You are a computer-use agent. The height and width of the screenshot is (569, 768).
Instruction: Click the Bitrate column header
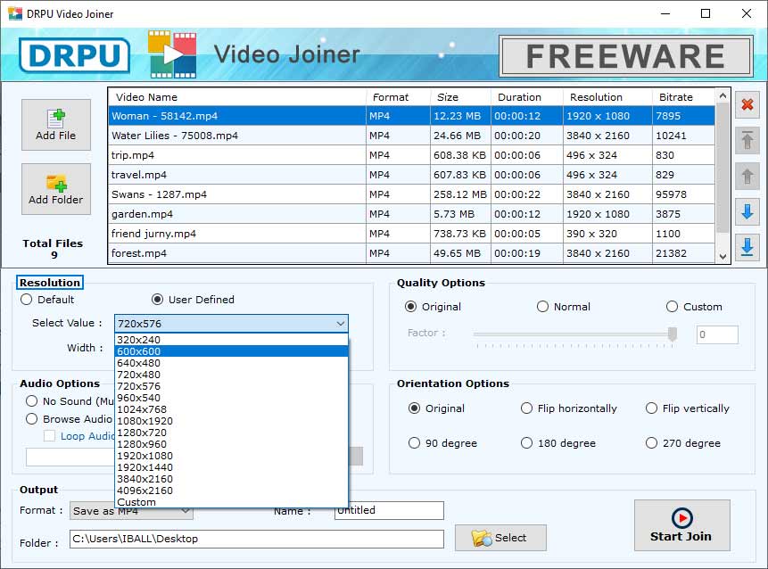683,97
